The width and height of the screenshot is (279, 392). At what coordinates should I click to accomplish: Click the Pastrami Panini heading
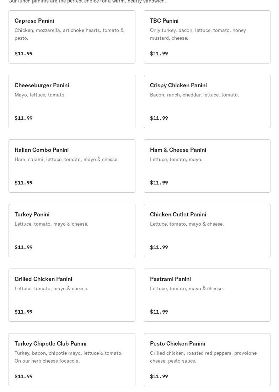(x=170, y=279)
